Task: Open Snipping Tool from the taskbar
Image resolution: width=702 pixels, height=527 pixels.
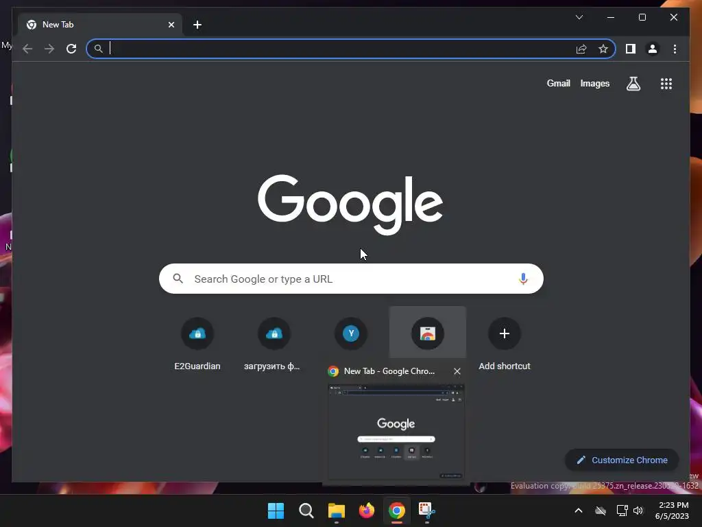Action: click(426, 511)
